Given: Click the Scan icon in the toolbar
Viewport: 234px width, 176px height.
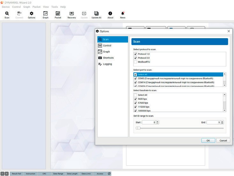Looking at the screenshot, I should [x=7, y=15].
